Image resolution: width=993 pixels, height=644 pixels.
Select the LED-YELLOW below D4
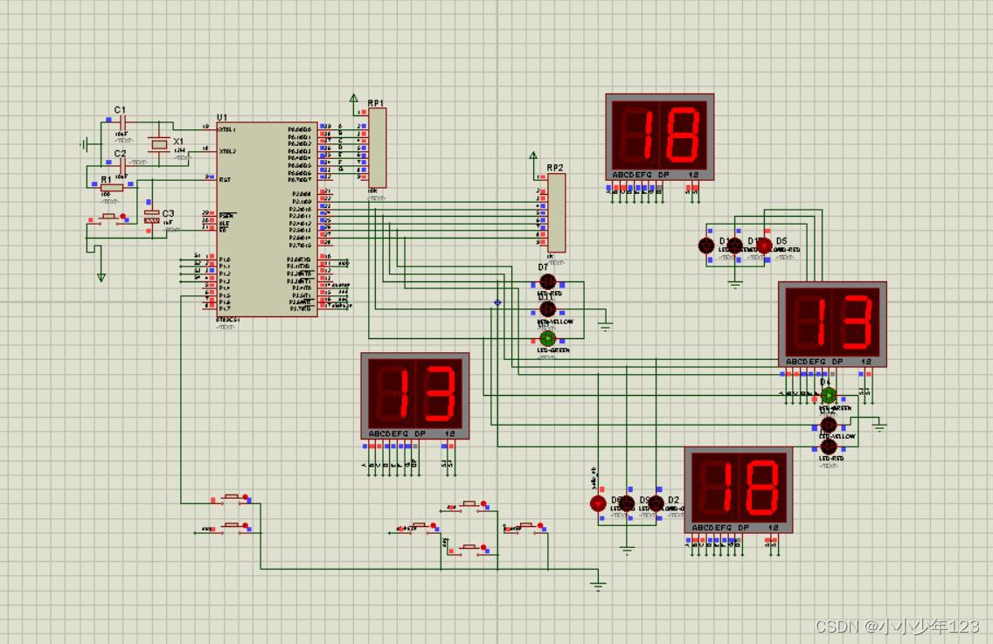tap(829, 425)
